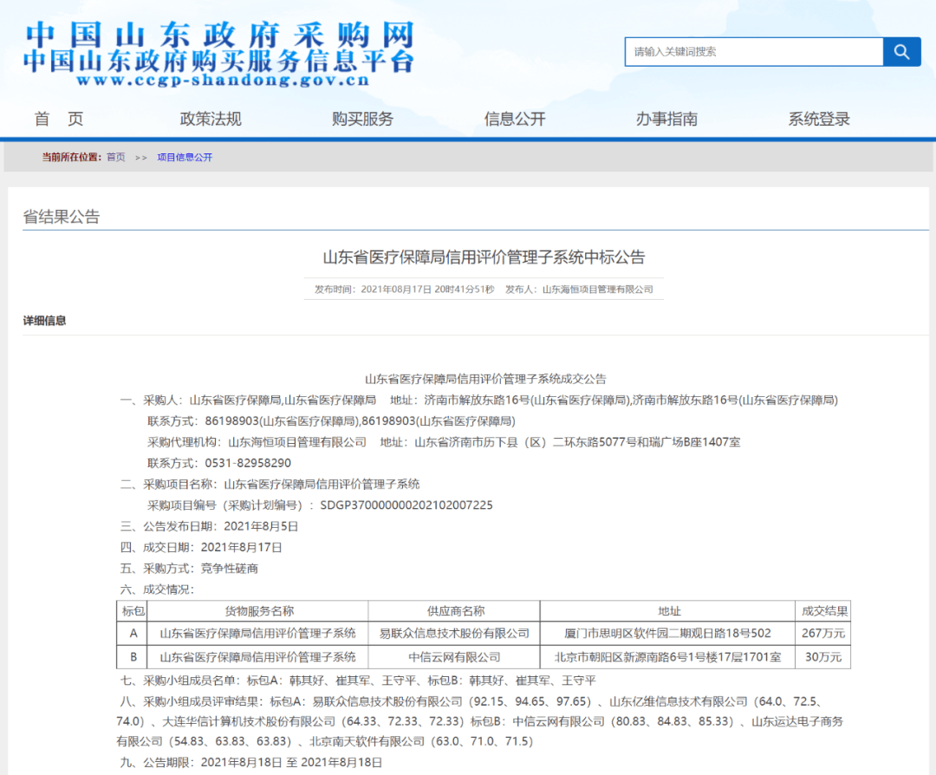Click address cell 厦门市思明区软件园二期观日路18号502
936x775 pixels.
point(668,634)
